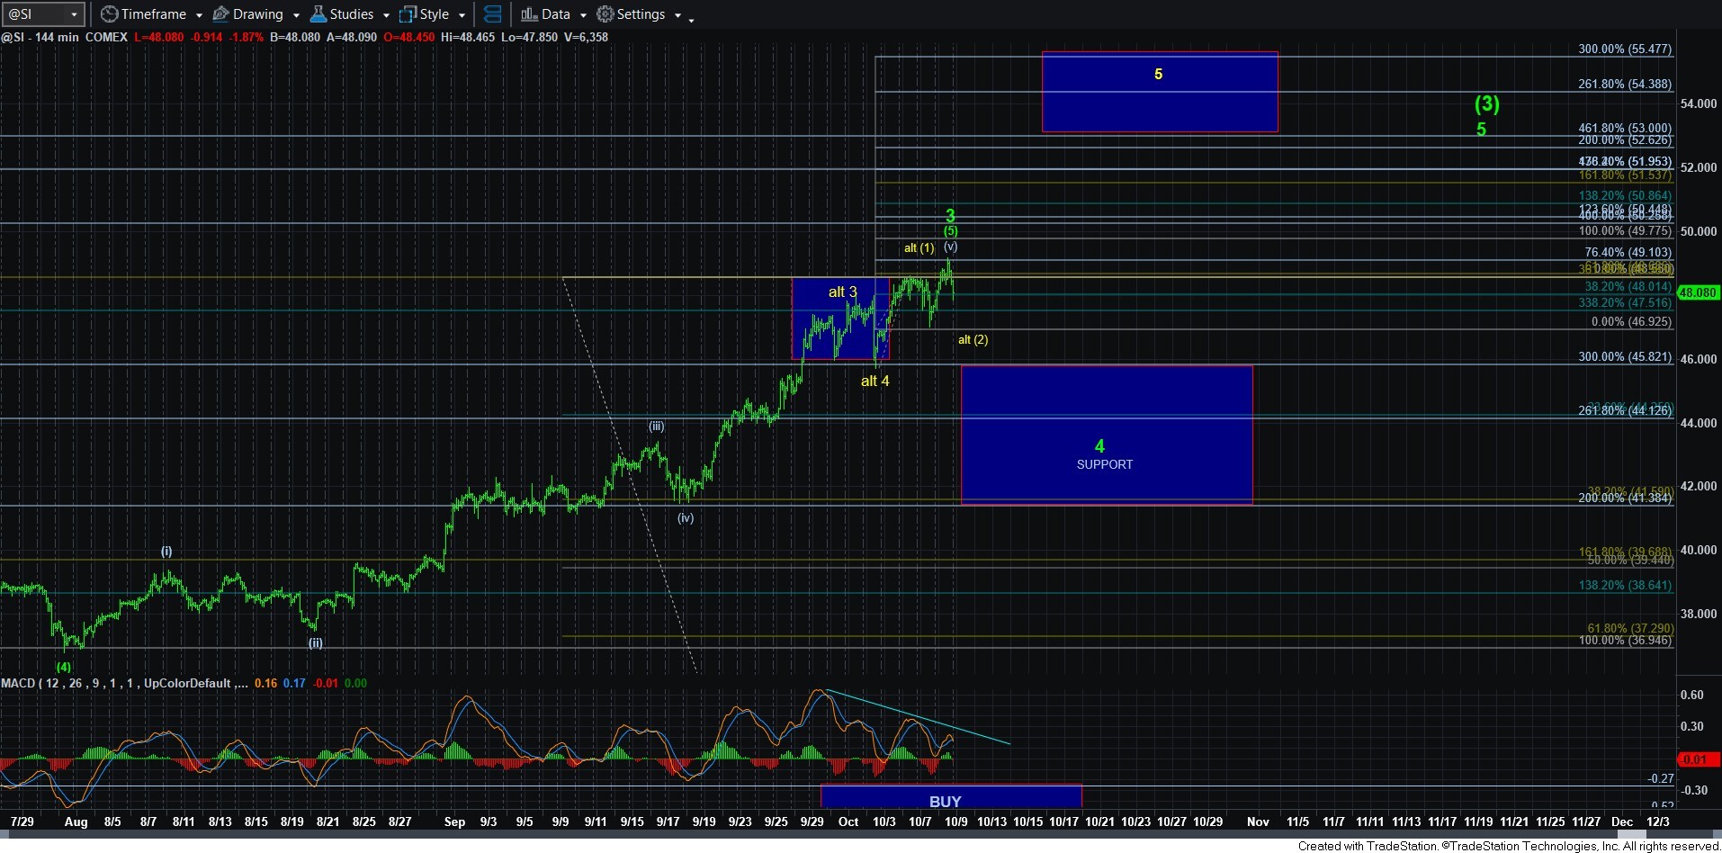
Task: Click the Studies flask icon
Action: (x=318, y=14)
